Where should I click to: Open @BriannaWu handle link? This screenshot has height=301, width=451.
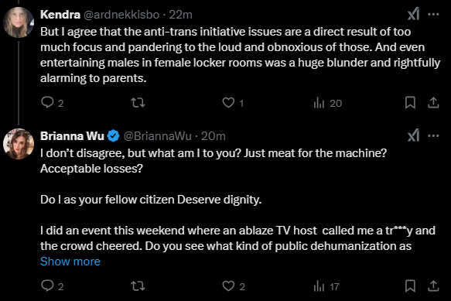click(157, 136)
